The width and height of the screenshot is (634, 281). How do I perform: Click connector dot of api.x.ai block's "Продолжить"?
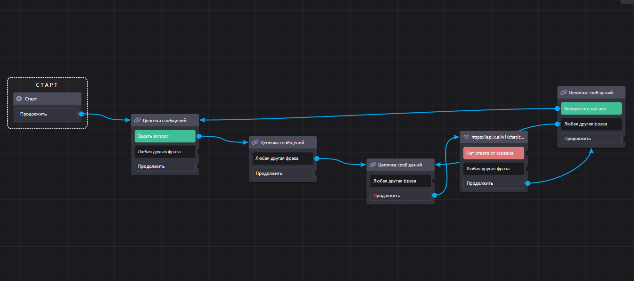pyautogui.click(x=527, y=183)
